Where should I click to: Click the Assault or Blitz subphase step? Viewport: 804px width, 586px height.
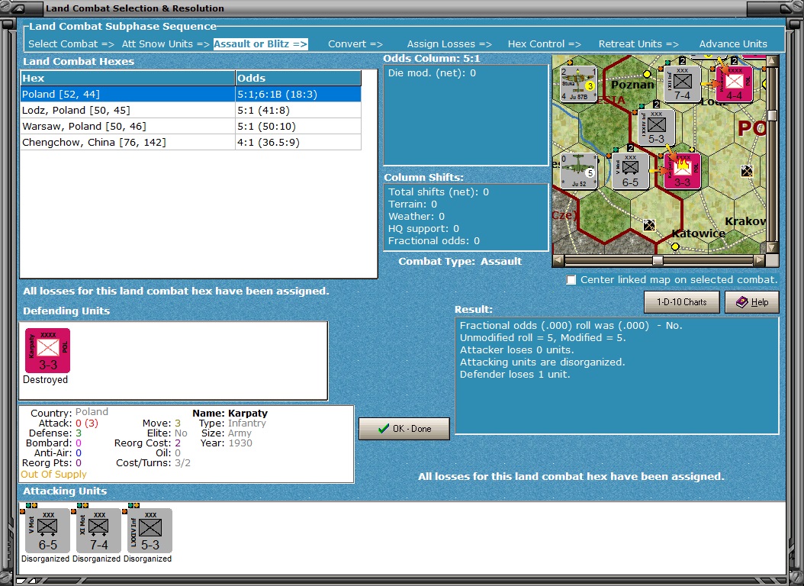click(260, 44)
